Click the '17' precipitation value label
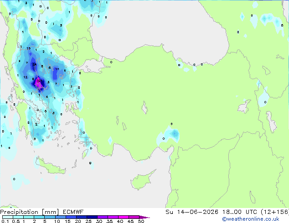The height and width of the screenshot is (223, 289). [57, 69]
